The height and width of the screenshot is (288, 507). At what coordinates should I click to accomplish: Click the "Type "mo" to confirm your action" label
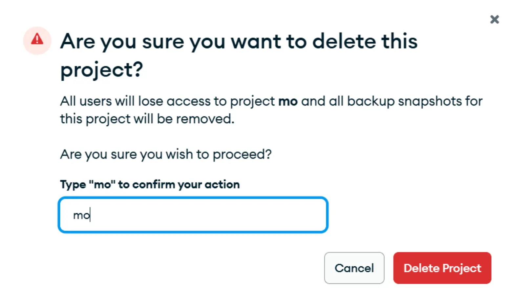pyautogui.click(x=150, y=185)
